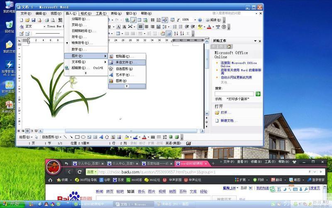Click the Print Preview icon

pos(53,20)
